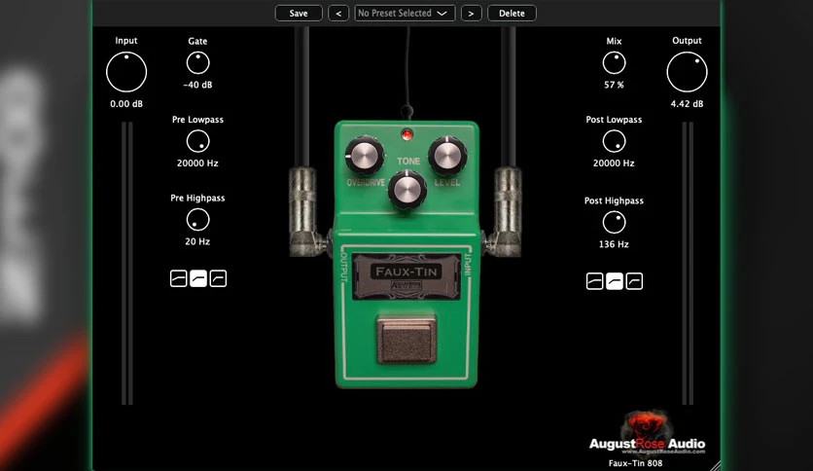The width and height of the screenshot is (813, 471).
Task: Click the -40 dB gate value
Action: click(x=197, y=85)
